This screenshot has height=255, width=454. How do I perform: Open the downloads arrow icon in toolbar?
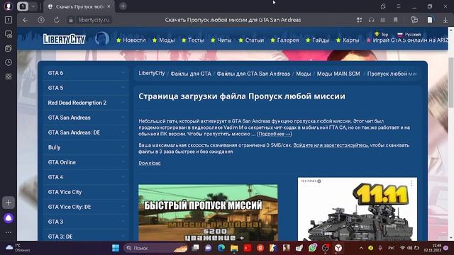tap(445, 20)
